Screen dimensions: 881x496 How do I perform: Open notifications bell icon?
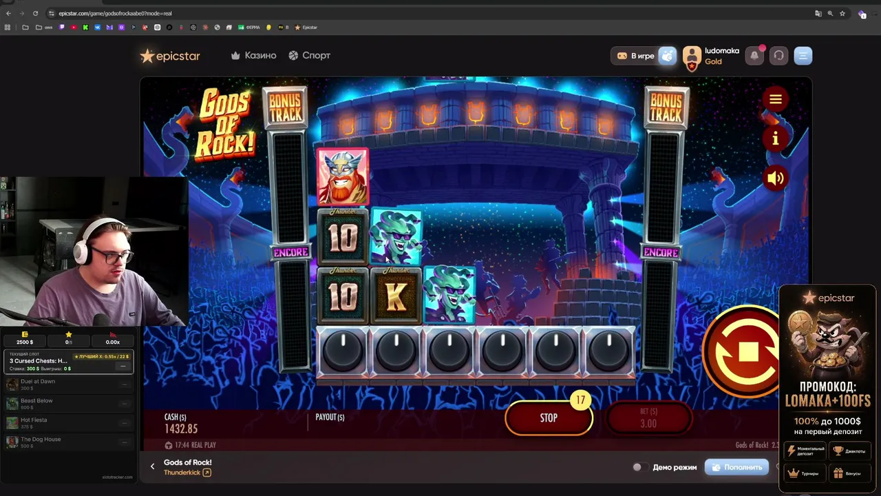coord(754,56)
